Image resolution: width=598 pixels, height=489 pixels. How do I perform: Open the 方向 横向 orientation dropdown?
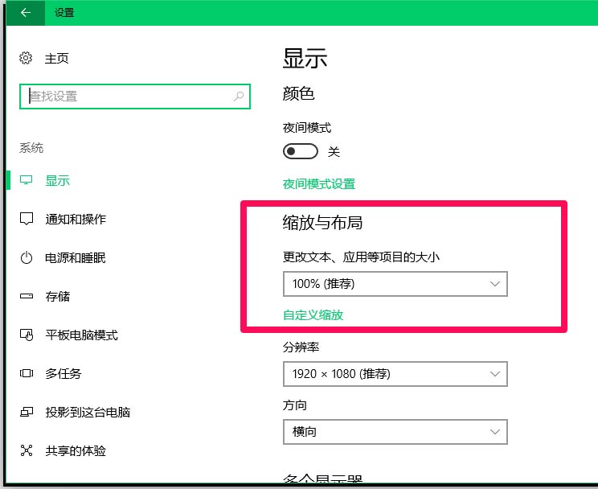[395, 432]
